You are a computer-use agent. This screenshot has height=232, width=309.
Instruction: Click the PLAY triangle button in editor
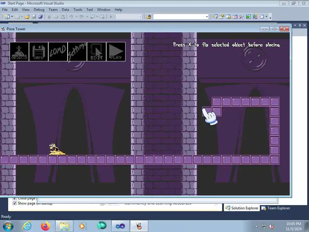(x=116, y=52)
